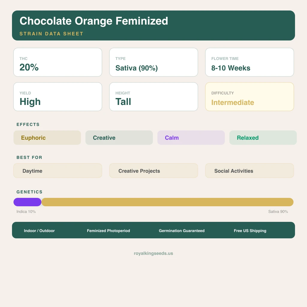This screenshot has height=307, width=307.
Task: Click the THC 20% card
Action: click(58, 62)
